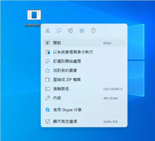Select 釘選到開始畫面 entry
Viewport: 155px width, 141px height.
84,61
